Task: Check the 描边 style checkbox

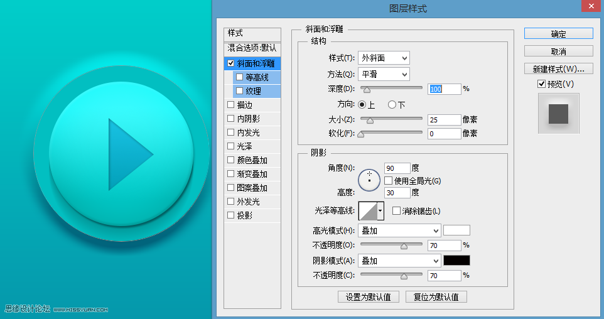Action: [x=230, y=105]
